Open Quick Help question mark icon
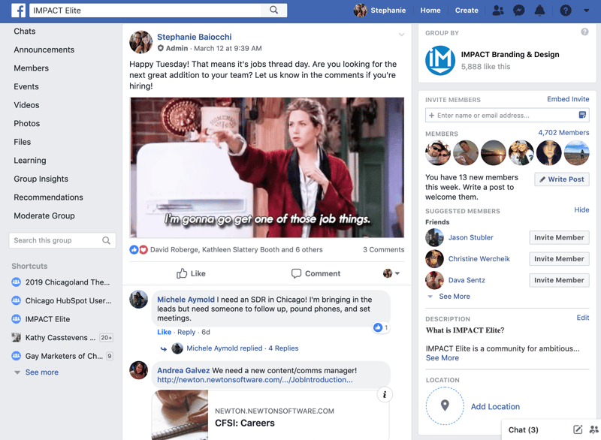 coord(566,11)
